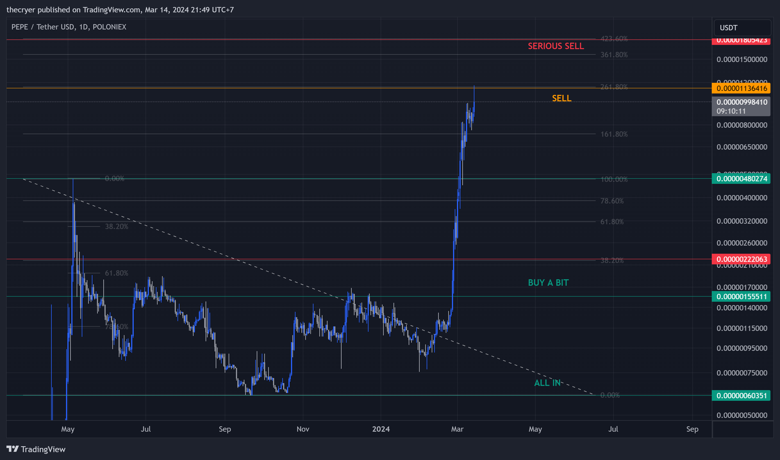Click the 161.80% Fibonacci level label
This screenshot has width=780, height=460.
614,134
